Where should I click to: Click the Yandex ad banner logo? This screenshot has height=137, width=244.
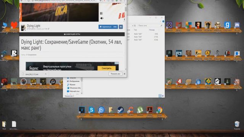(x=34, y=68)
